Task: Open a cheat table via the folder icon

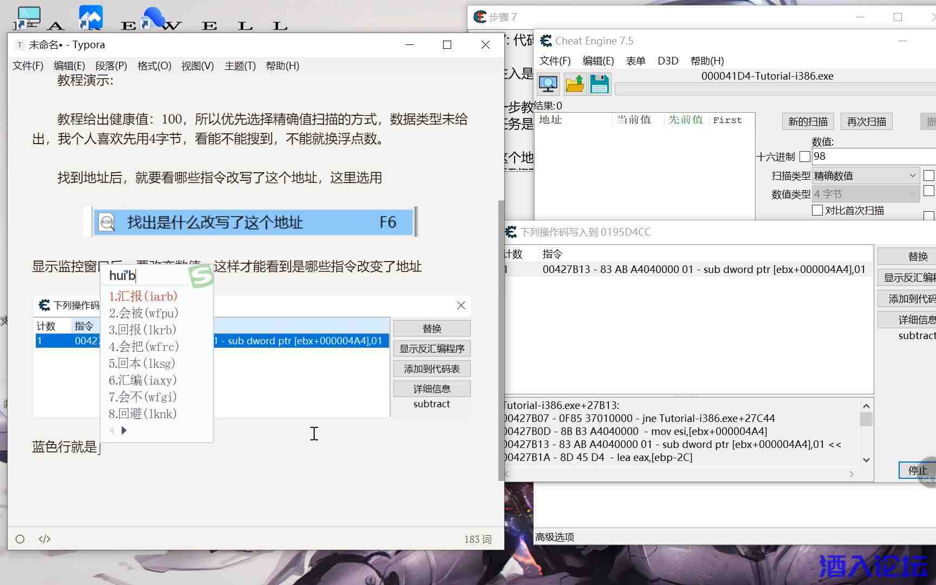Action: [574, 84]
